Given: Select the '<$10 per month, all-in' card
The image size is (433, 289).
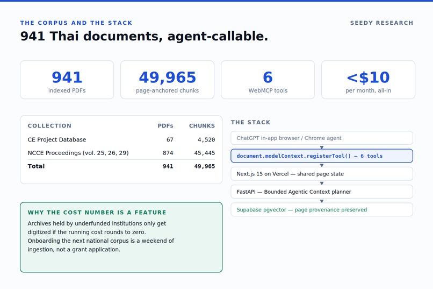Looking at the screenshot, I should coord(368,80).
